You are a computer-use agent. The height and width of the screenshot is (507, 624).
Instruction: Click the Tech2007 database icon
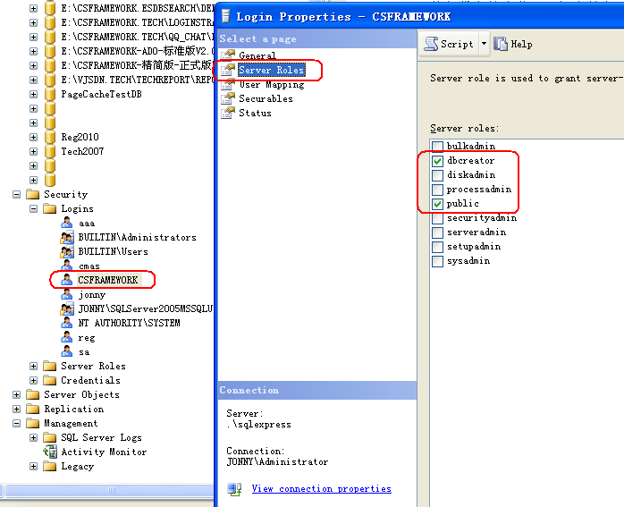pos(50,151)
